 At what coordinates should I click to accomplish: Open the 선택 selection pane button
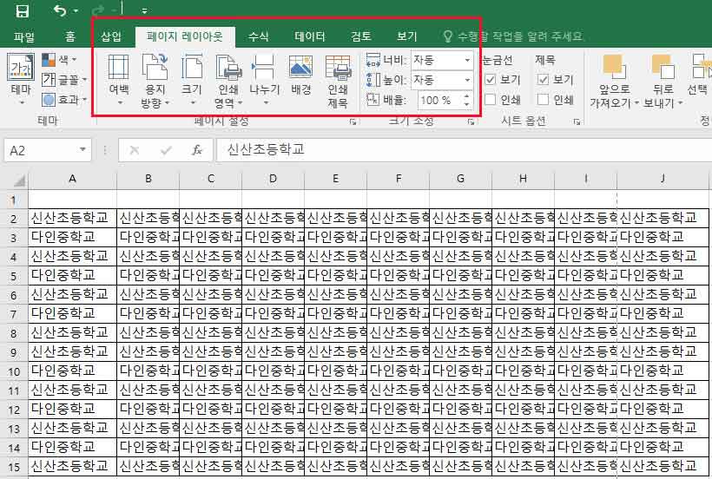point(698,75)
